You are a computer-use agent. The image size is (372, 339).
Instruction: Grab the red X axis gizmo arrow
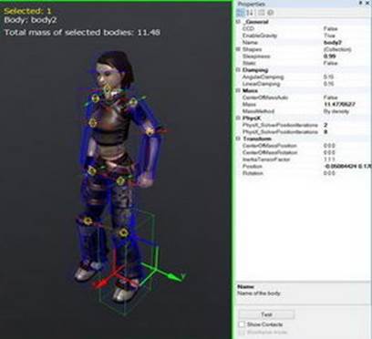100,283
